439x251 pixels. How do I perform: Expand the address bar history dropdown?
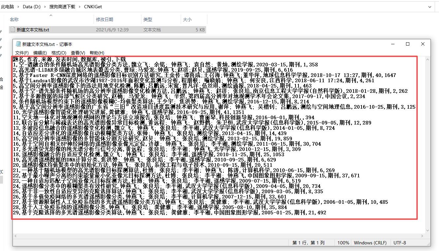pyautogui.click(x=430, y=7)
